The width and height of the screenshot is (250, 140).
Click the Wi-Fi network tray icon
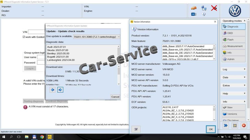click(226, 137)
